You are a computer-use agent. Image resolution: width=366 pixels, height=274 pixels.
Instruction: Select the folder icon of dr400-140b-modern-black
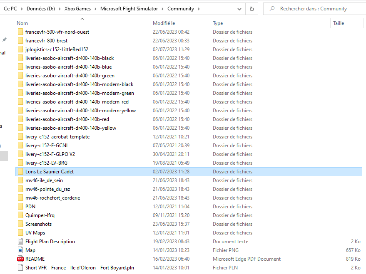[20, 84]
